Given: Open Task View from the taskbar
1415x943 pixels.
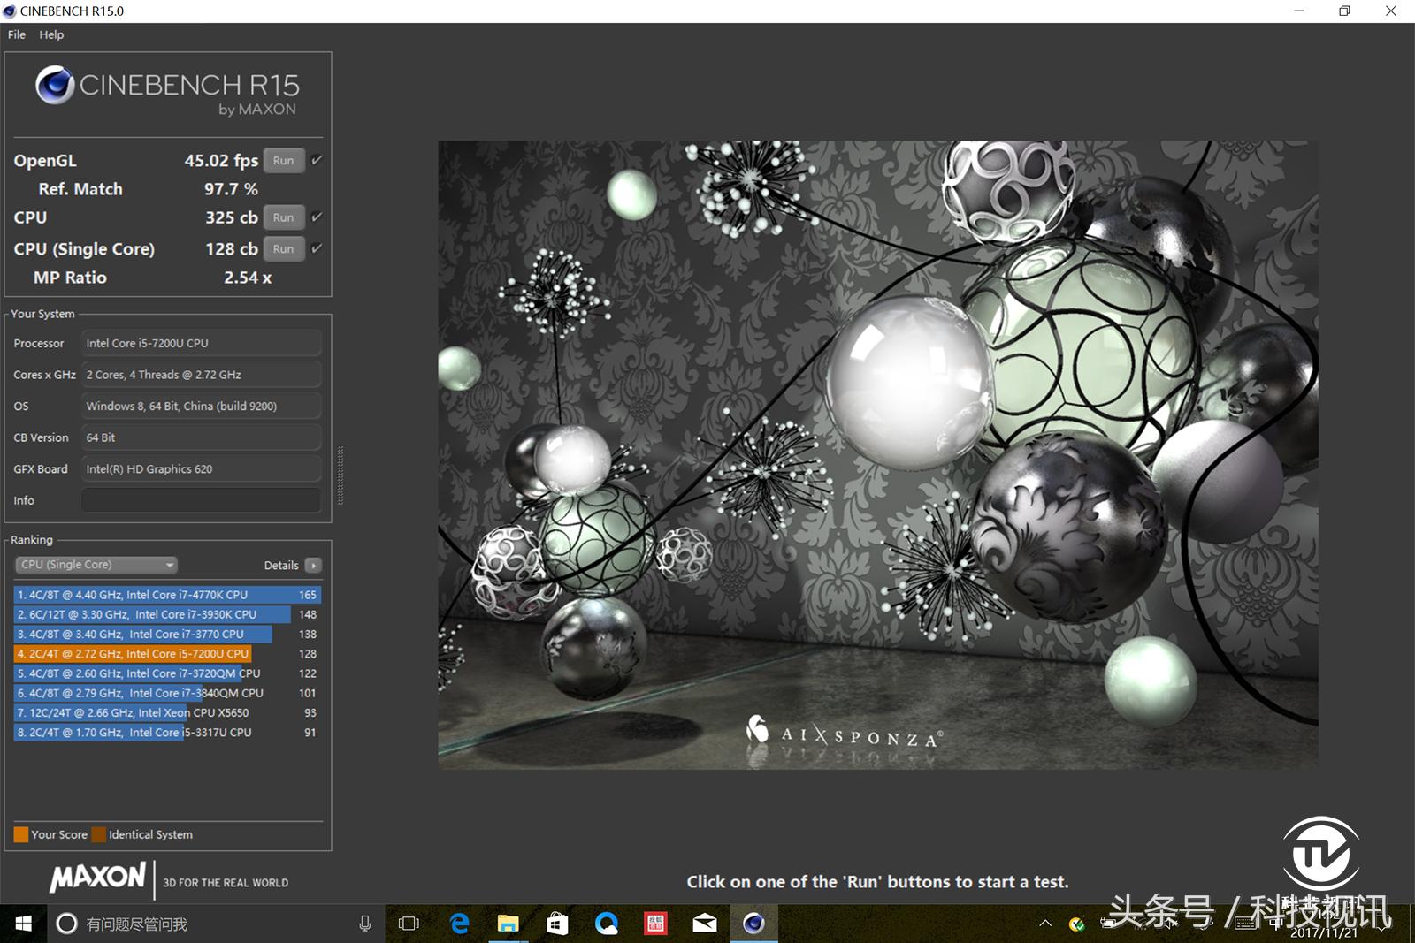Looking at the screenshot, I should 409,924.
